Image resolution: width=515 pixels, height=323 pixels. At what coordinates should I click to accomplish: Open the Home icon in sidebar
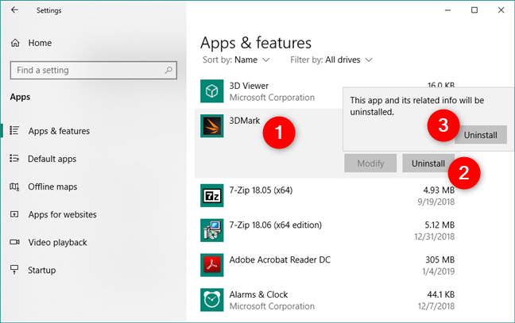[x=15, y=43]
